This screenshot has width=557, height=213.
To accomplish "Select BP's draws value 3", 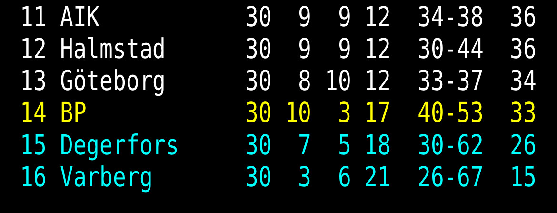I will (x=345, y=113).
